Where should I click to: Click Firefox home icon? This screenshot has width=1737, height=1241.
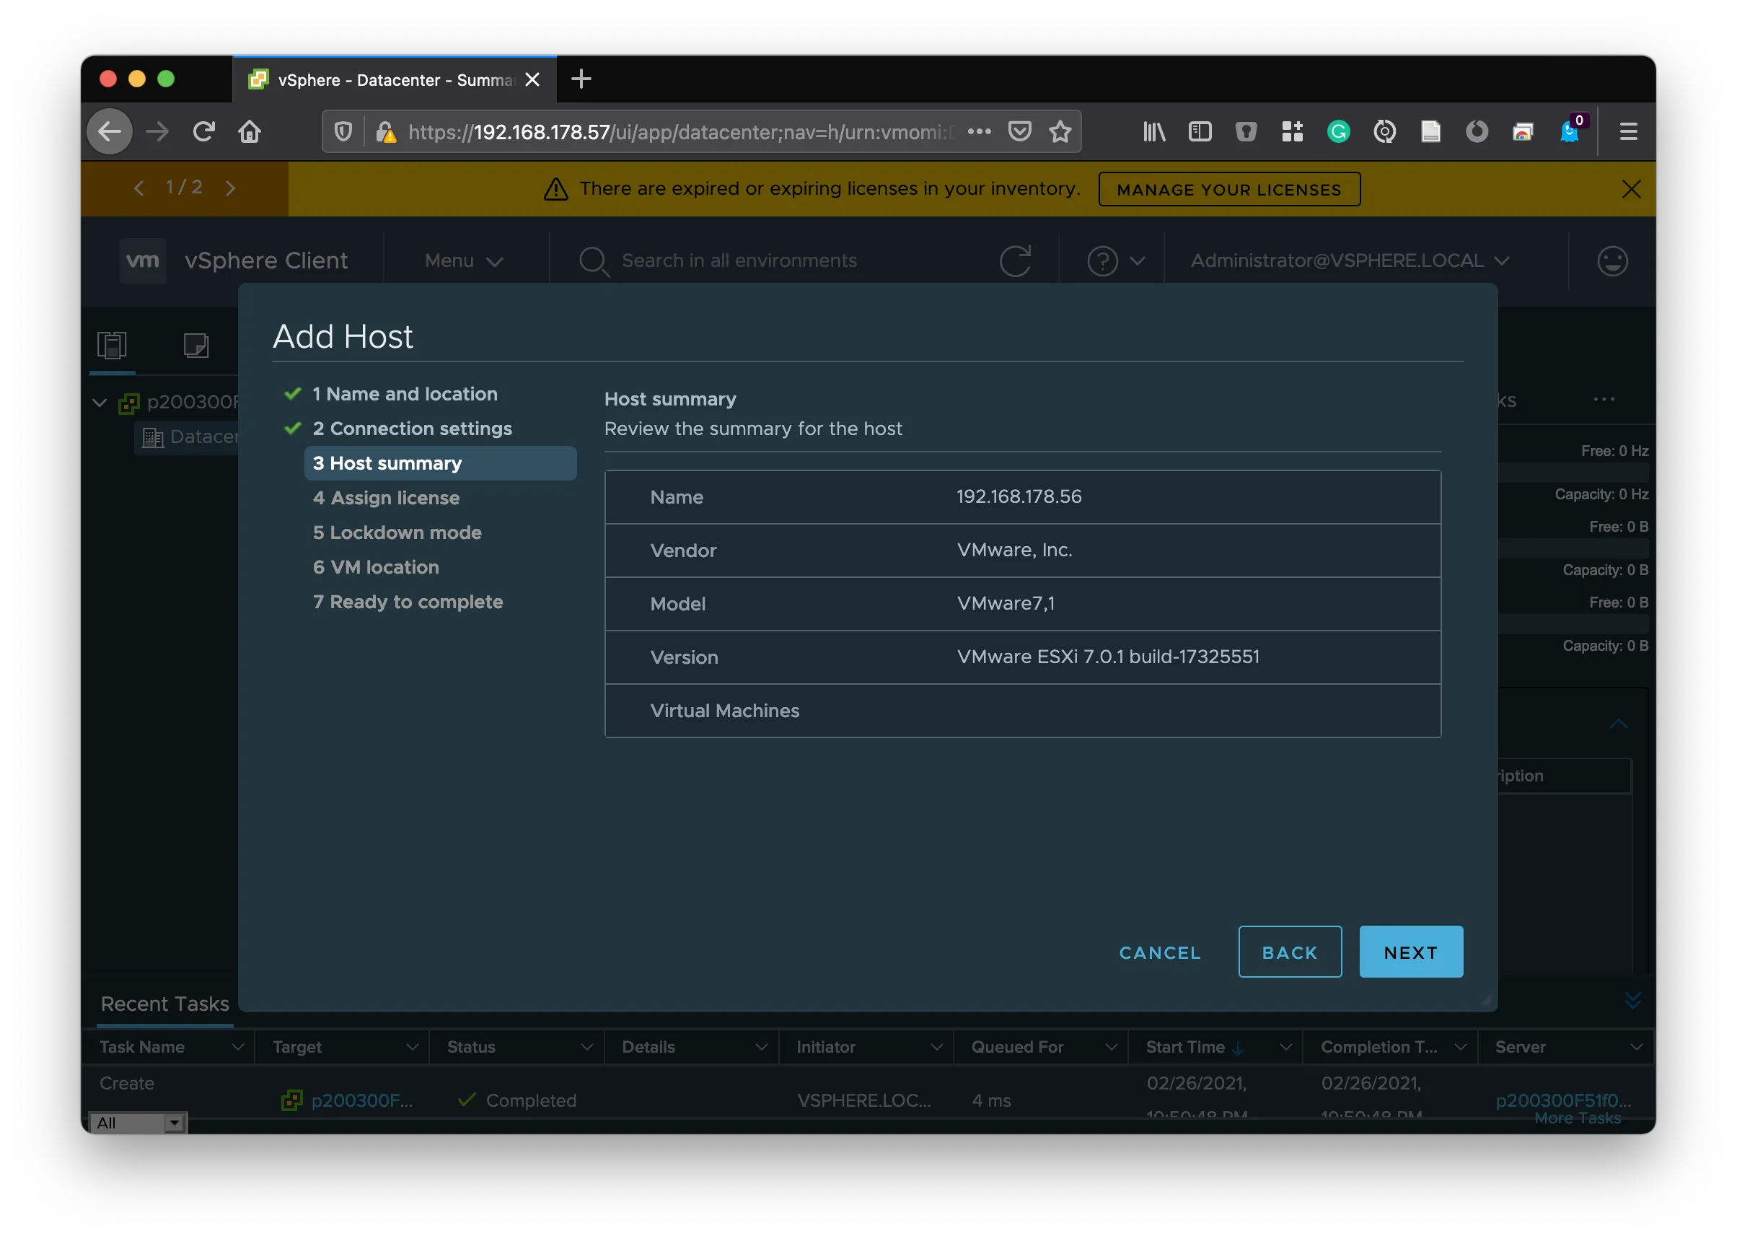pyautogui.click(x=250, y=132)
